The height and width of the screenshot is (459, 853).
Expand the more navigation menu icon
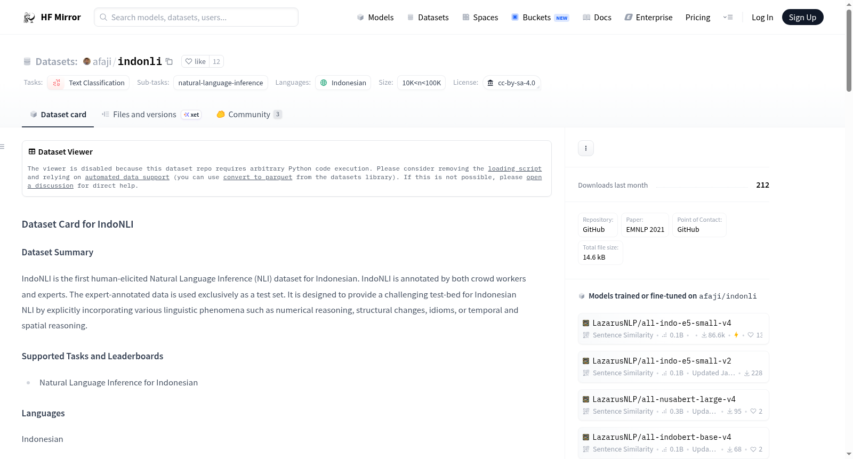click(x=728, y=18)
